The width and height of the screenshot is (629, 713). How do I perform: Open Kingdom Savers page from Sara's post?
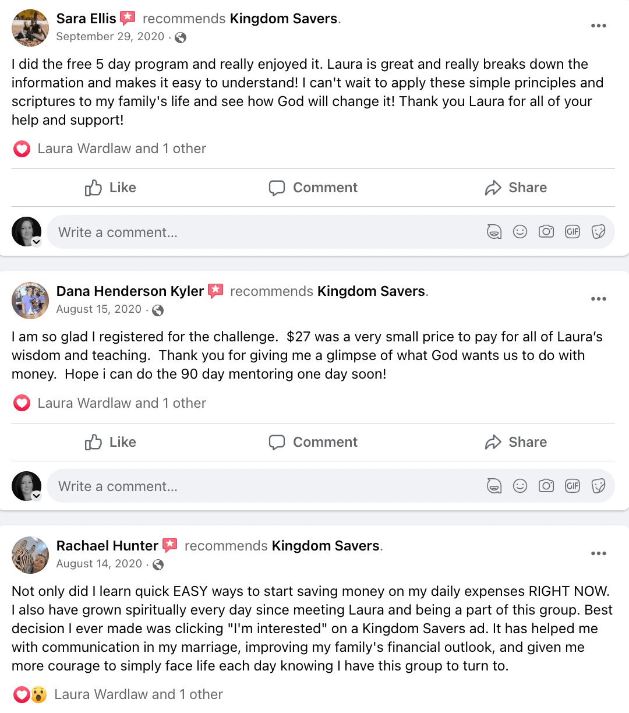coord(284,19)
